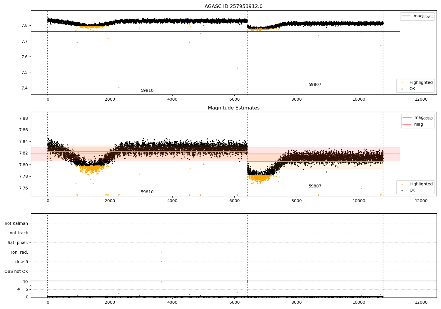The height and width of the screenshot is (309, 441).
Task: Select the mag AGASC legend entry label
Action: point(423,16)
